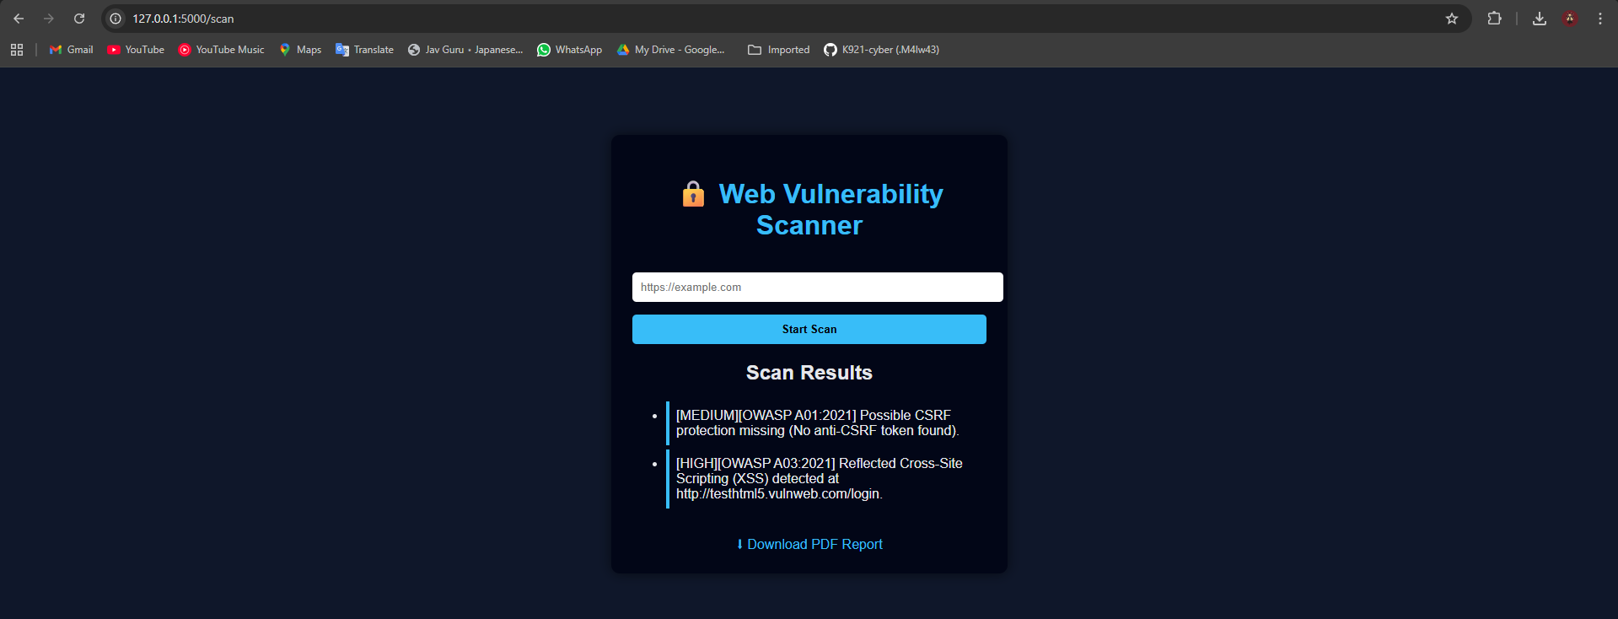This screenshot has width=1618, height=619.
Task: Open the YouTube Music bookmark
Action: (x=222, y=50)
